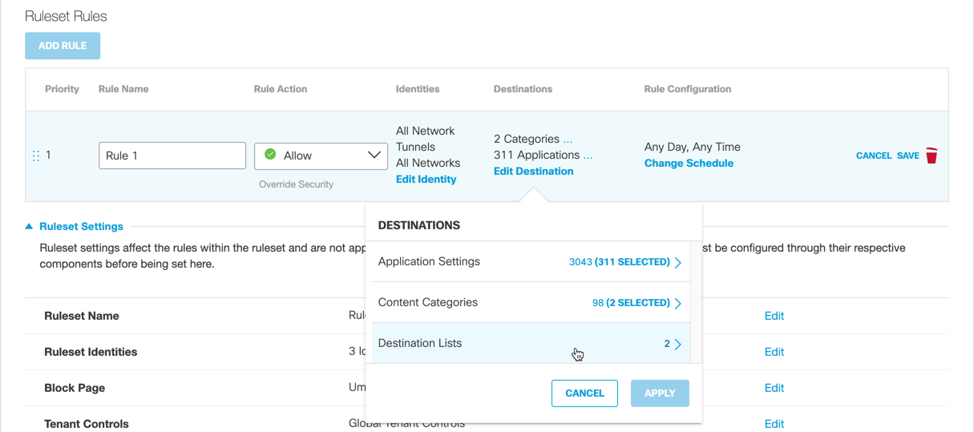
Task: Click the Add Rule button
Action: [63, 46]
